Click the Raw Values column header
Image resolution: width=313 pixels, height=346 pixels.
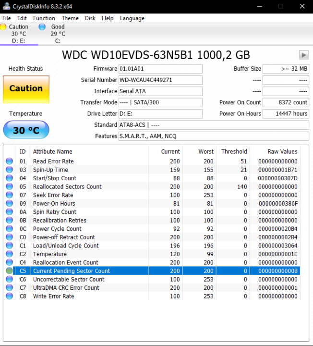tap(282, 151)
